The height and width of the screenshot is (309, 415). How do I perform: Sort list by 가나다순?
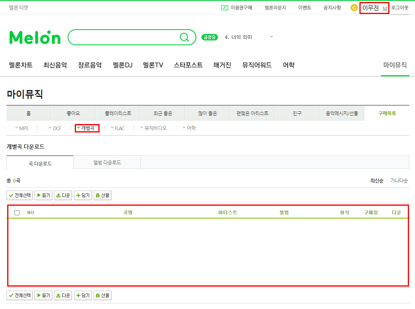399,181
